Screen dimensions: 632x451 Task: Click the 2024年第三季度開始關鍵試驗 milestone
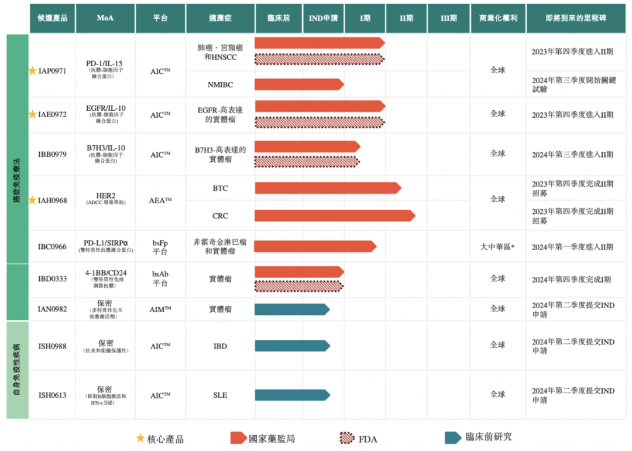574,85
